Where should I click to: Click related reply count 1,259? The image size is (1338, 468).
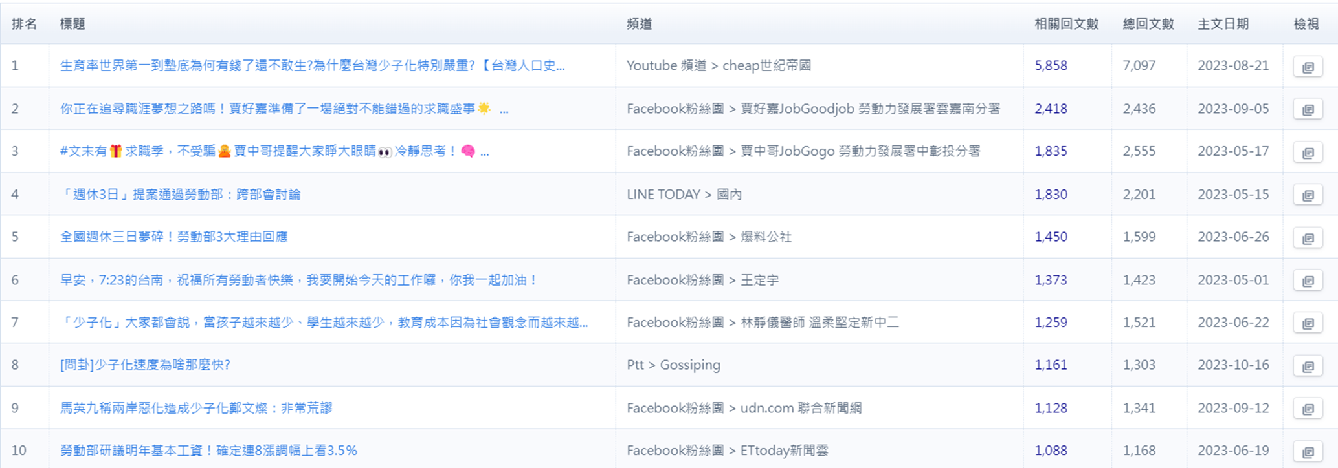pyautogui.click(x=1051, y=322)
